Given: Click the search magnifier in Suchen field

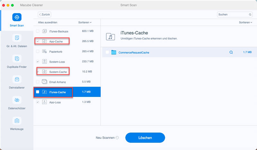Looking at the screenshot, I should (x=250, y=14).
